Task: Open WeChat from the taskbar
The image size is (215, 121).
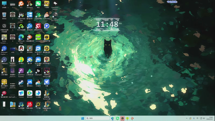Action: click(x=117, y=118)
